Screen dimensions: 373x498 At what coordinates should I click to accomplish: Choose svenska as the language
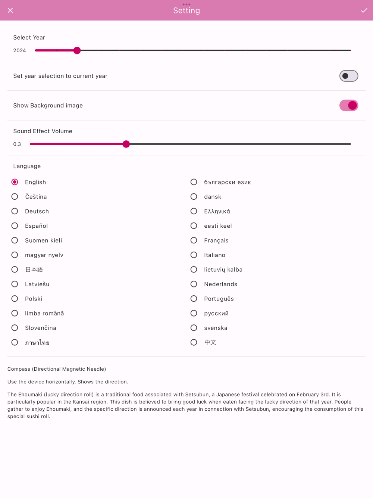pyautogui.click(x=194, y=328)
